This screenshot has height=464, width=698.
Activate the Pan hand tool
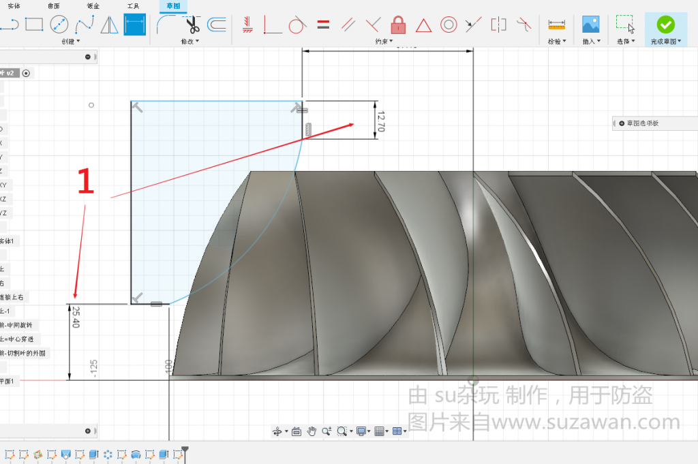coord(312,431)
